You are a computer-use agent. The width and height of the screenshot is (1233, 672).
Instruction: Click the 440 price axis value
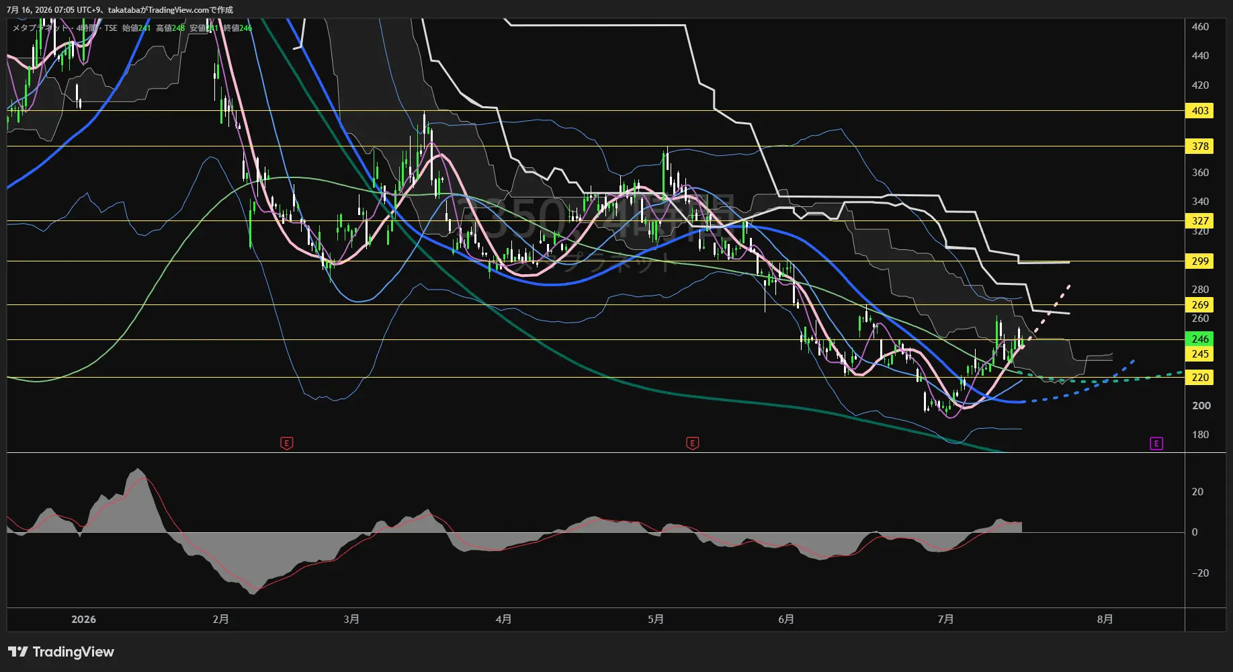(1200, 56)
